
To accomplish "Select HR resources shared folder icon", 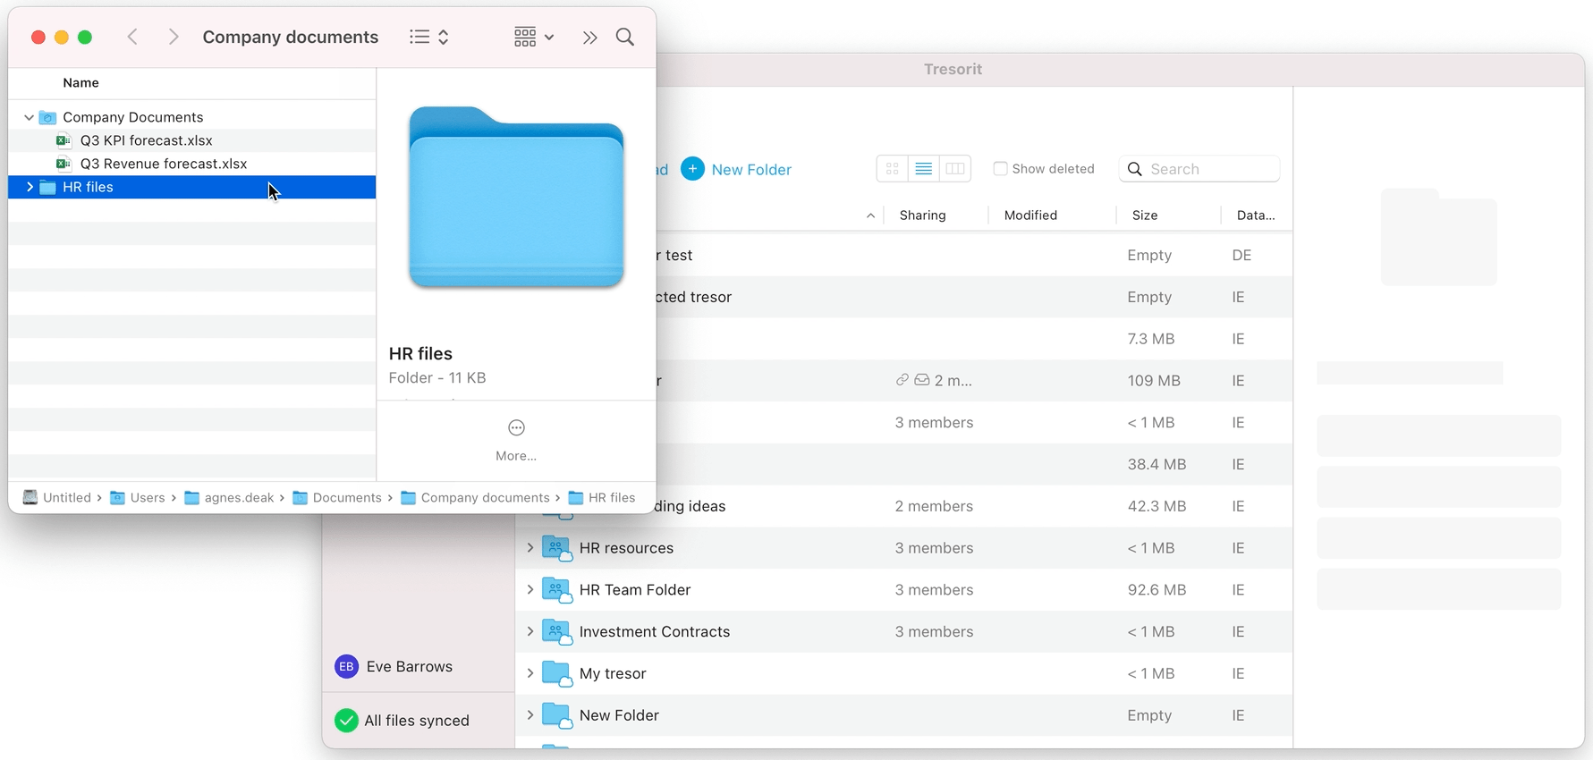I will [557, 548].
